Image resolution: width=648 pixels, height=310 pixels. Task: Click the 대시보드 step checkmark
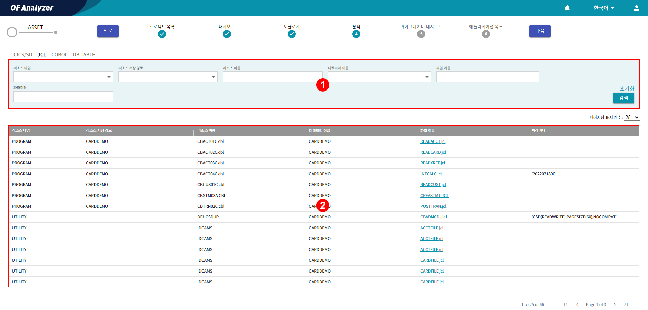227,34
